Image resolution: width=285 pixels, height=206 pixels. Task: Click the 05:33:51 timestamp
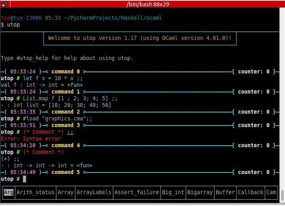pos(23,125)
